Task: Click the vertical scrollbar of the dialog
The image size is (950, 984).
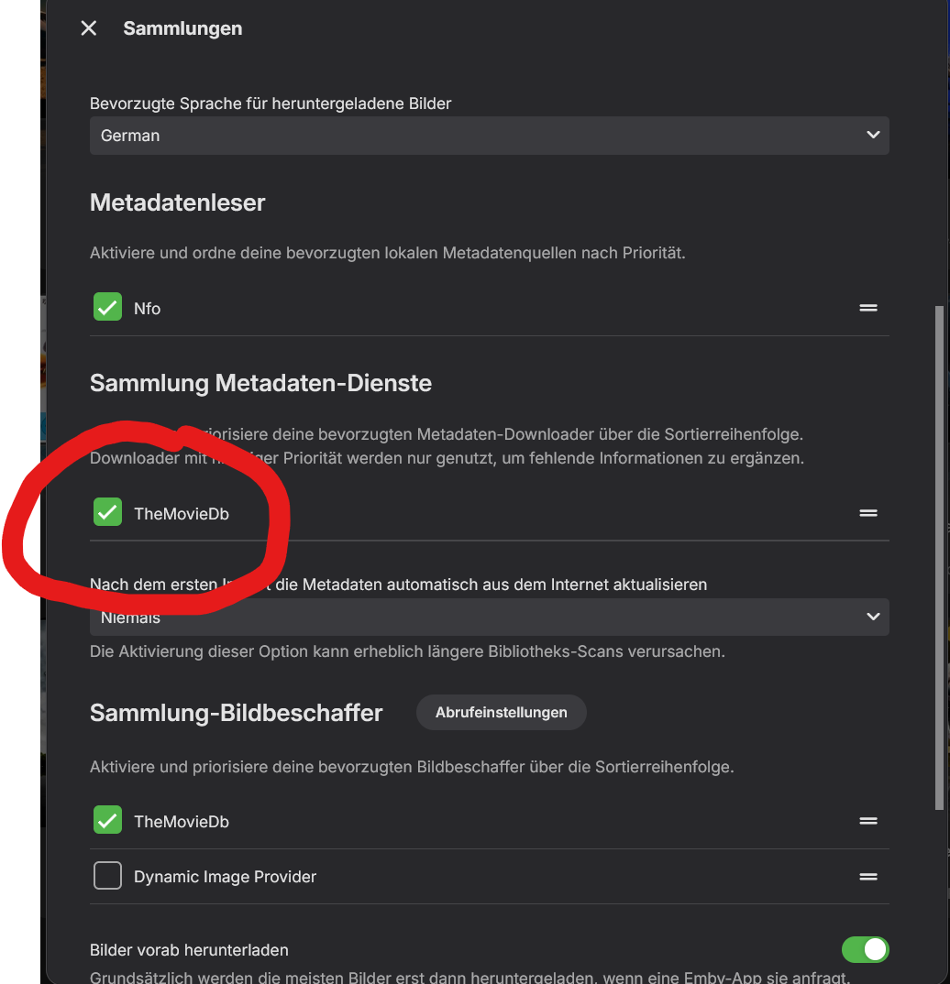Action: coord(939,557)
